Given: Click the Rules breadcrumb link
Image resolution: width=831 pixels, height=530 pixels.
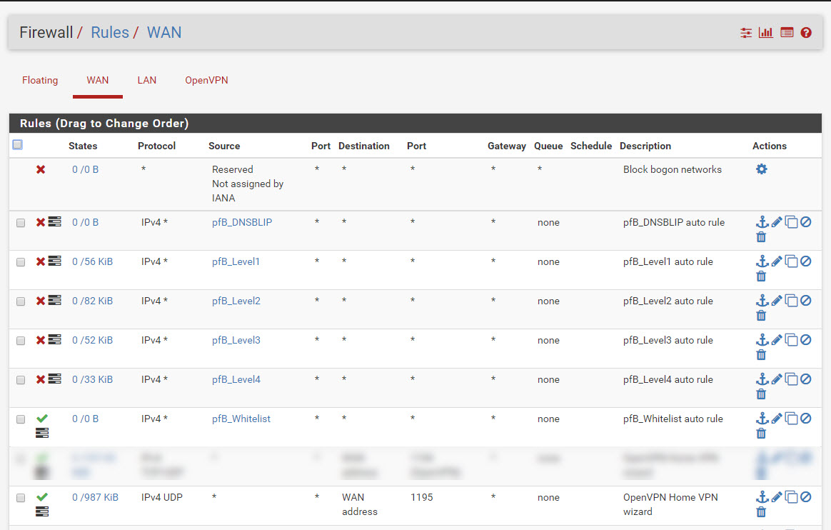Looking at the screenshot, I should [110, 33].
